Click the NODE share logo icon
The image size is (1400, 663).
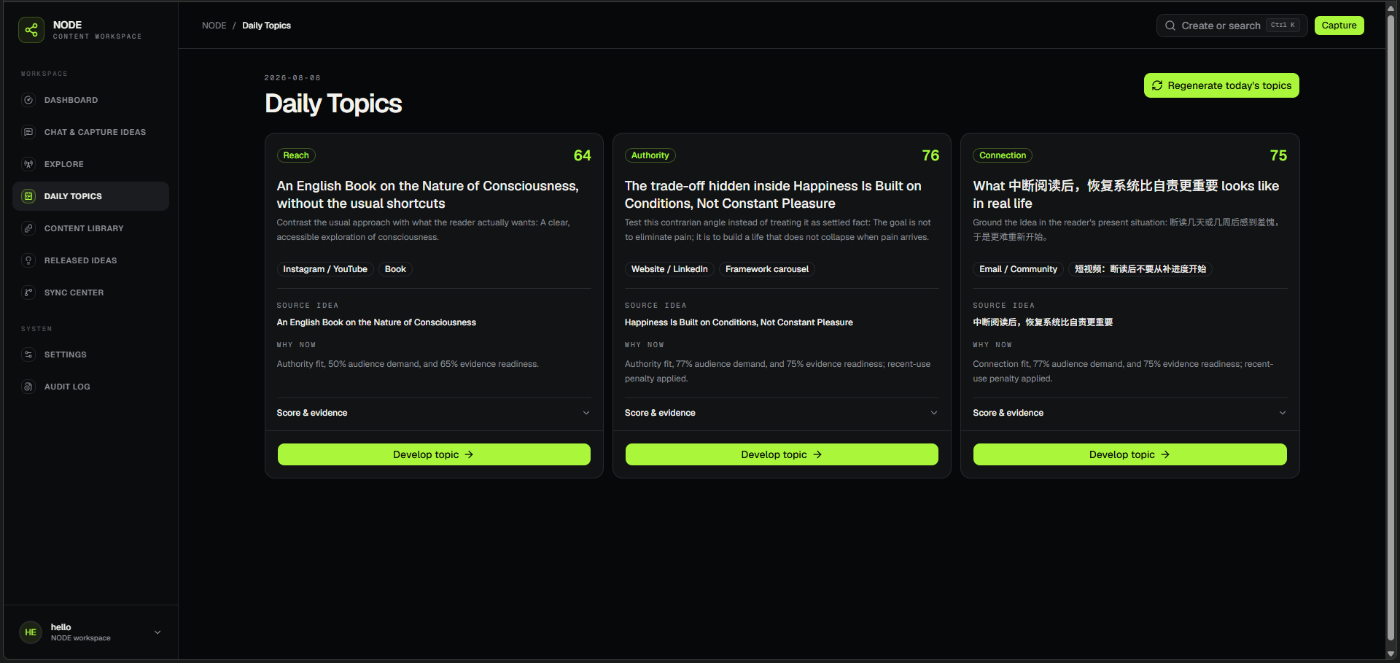[31, 30]
